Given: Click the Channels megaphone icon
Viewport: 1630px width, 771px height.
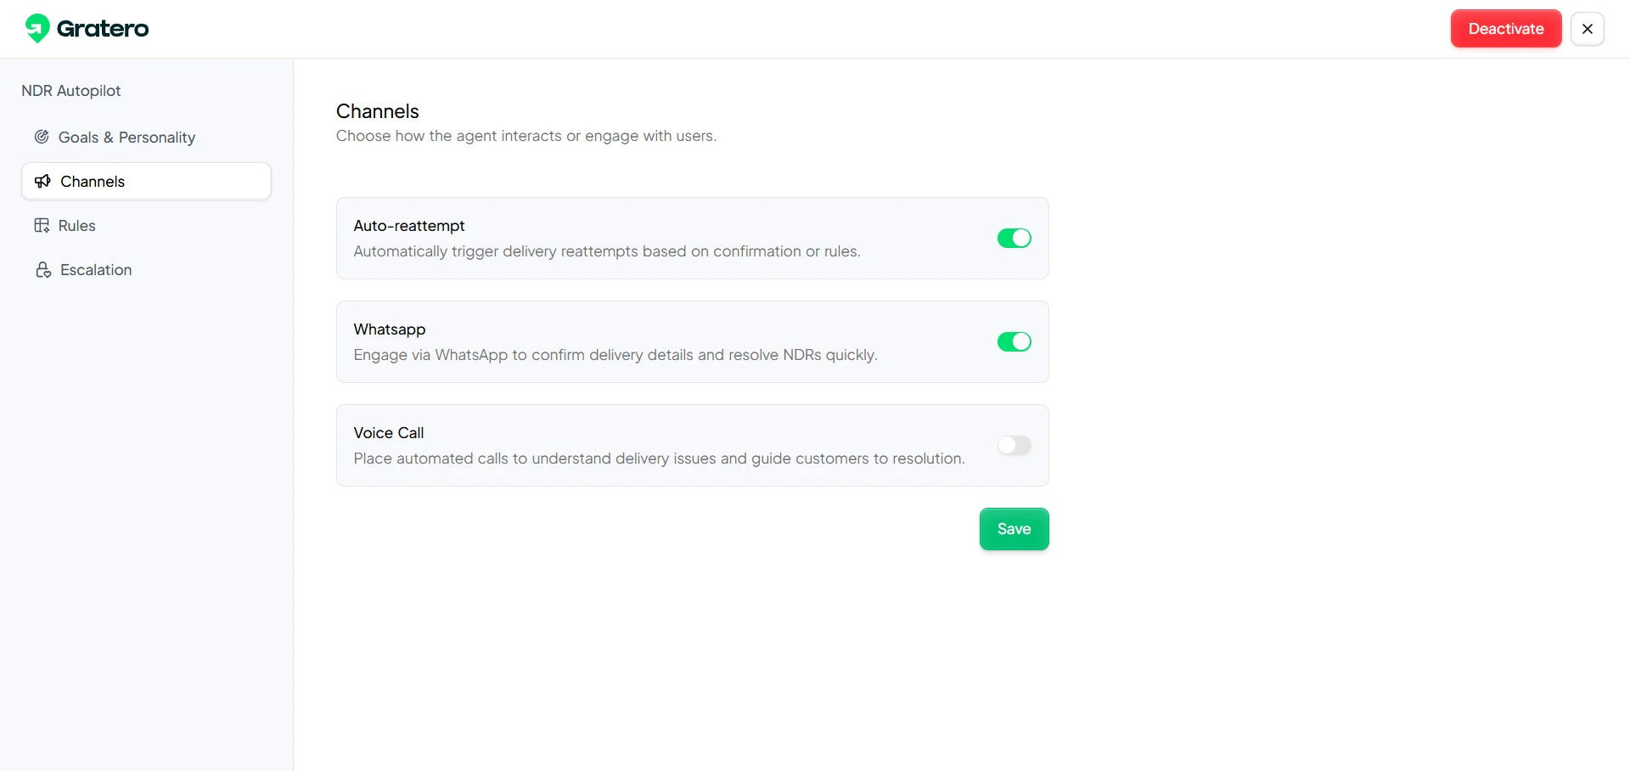Looking at the screenshot, I should [42, 181].
